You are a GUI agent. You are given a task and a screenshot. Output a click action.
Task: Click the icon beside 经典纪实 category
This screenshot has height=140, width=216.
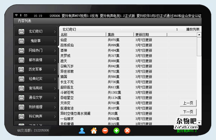[x=21, y=79]
